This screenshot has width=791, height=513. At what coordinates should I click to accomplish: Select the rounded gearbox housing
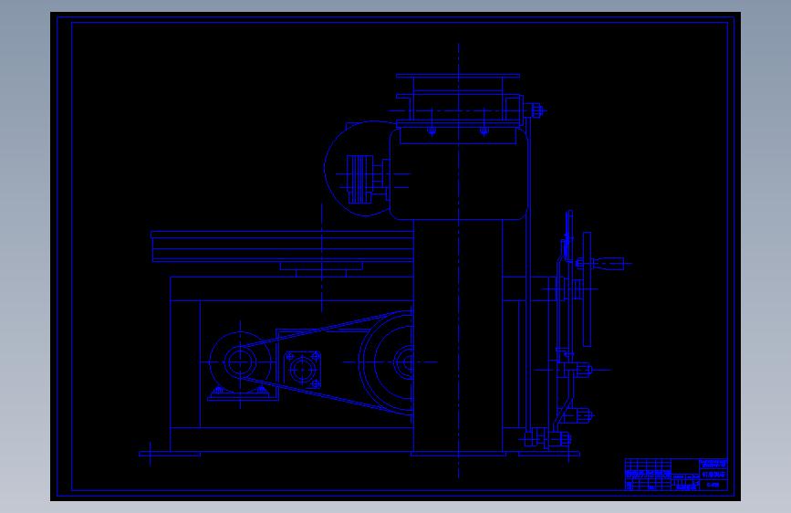pos(459,173)
